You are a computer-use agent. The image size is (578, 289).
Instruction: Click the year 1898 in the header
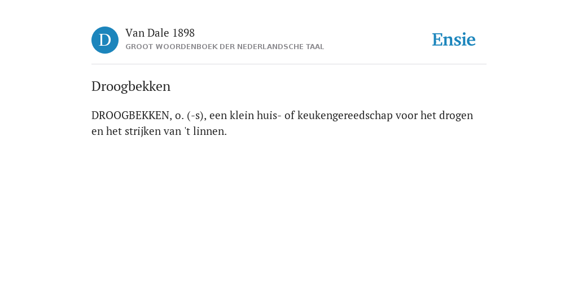183,33
